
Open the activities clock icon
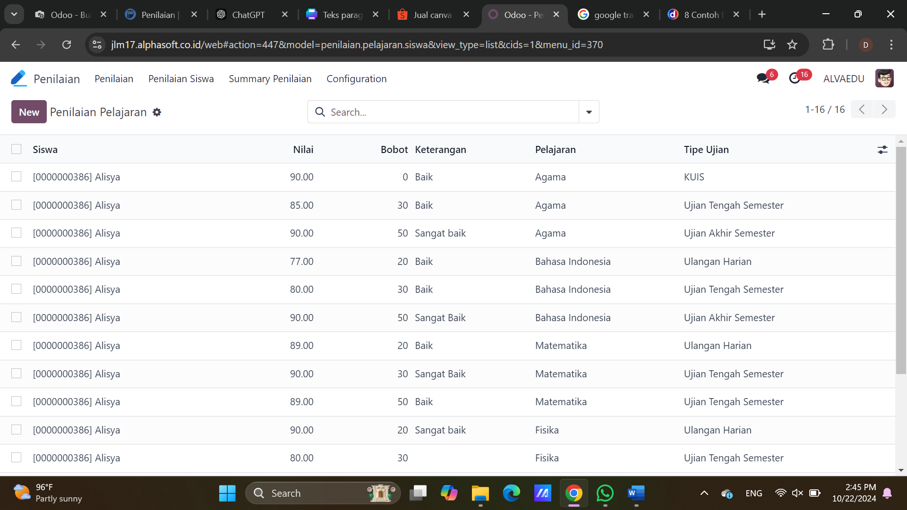click(795, 78)
